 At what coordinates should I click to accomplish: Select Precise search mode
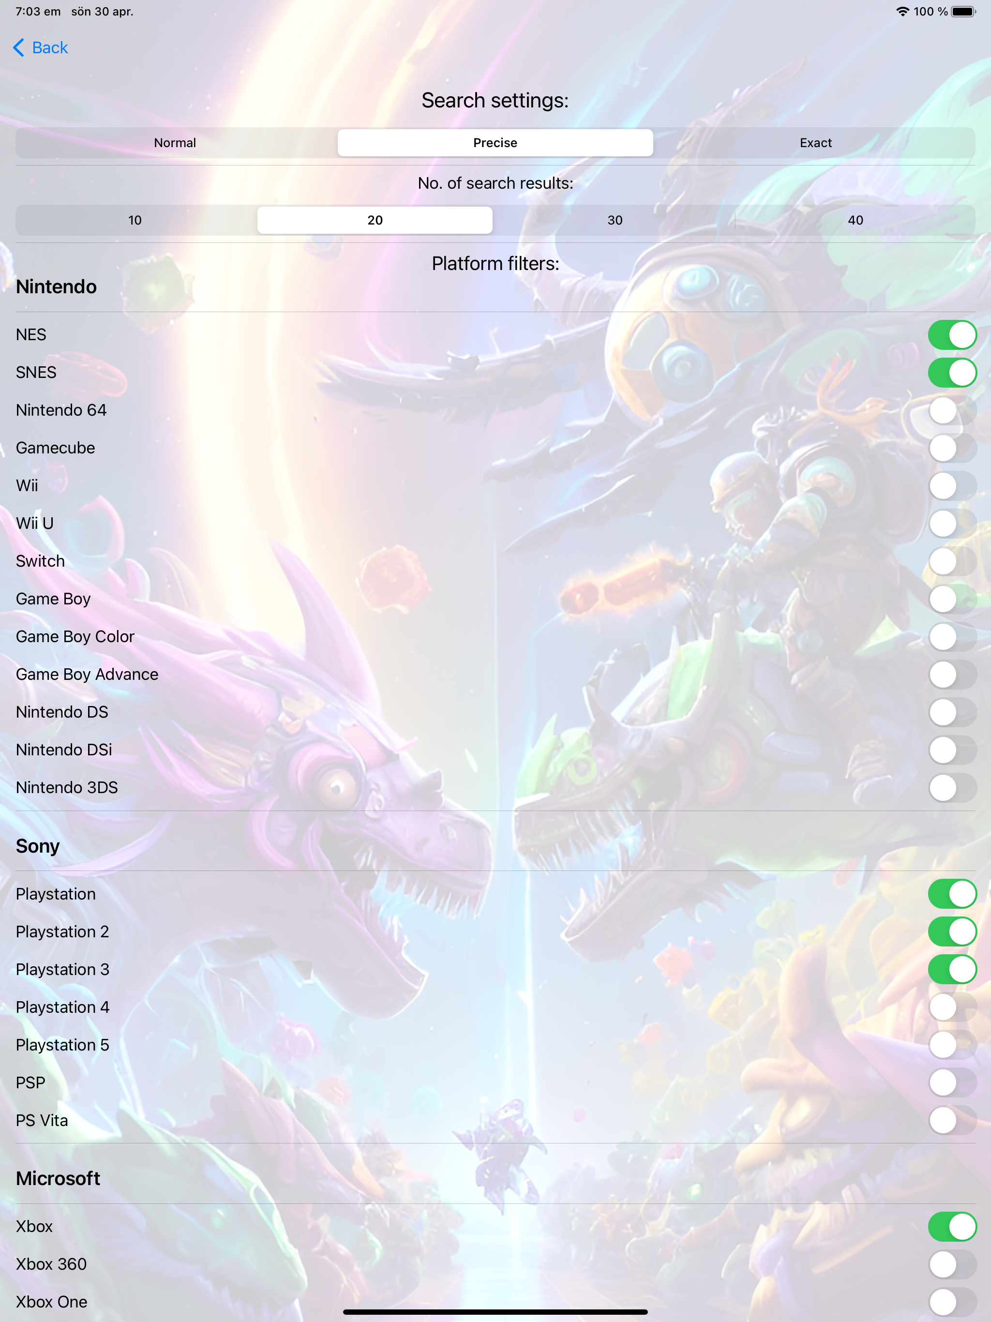click(x=495, y=143)
